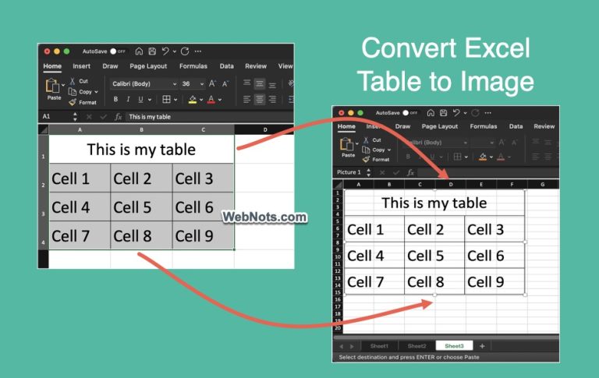Click redo icon in left window title bar
This screenshot has height=378, width=599.
185,51
